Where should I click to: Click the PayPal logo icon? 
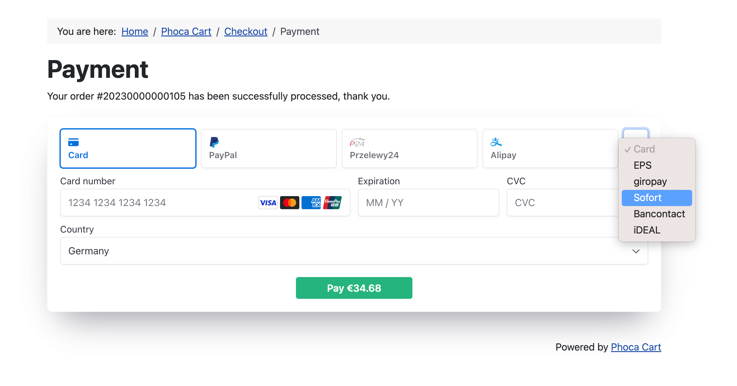click(214, 143)
